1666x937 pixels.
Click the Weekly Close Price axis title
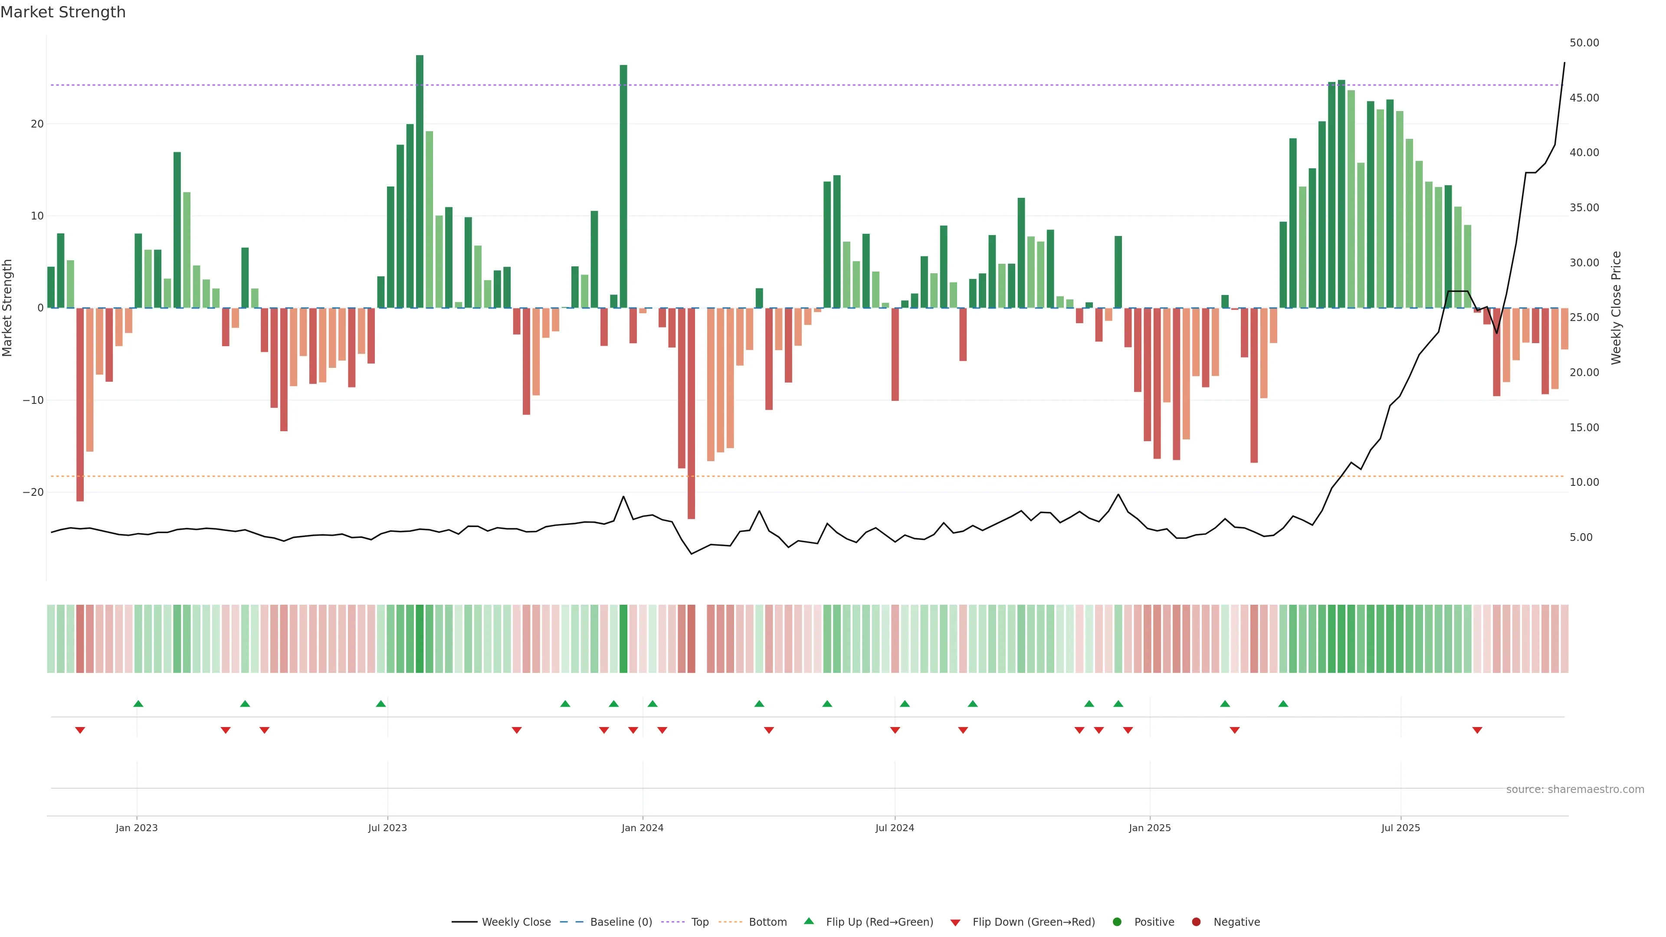[1616, 308]
